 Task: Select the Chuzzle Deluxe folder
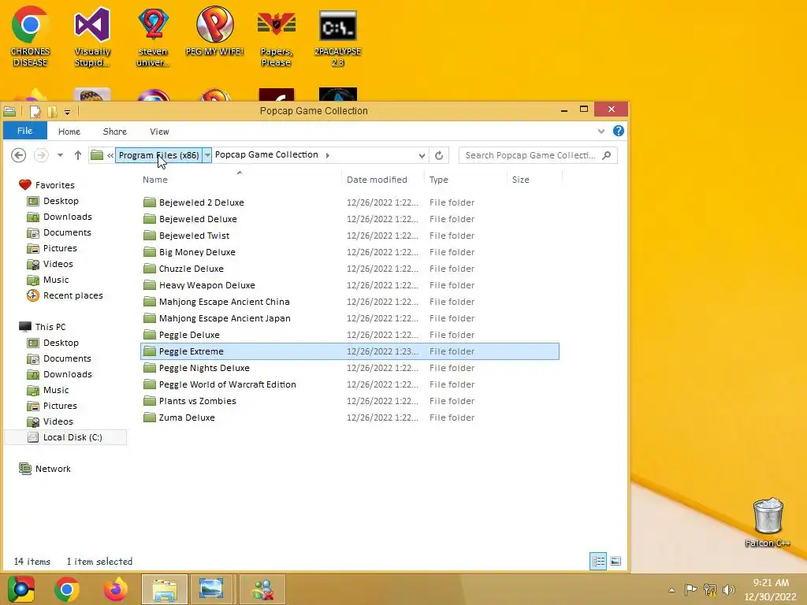350,269
